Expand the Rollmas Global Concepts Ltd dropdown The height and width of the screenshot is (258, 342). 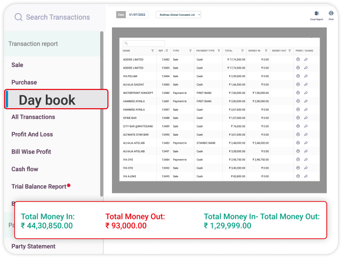click(x=179, y=15)
